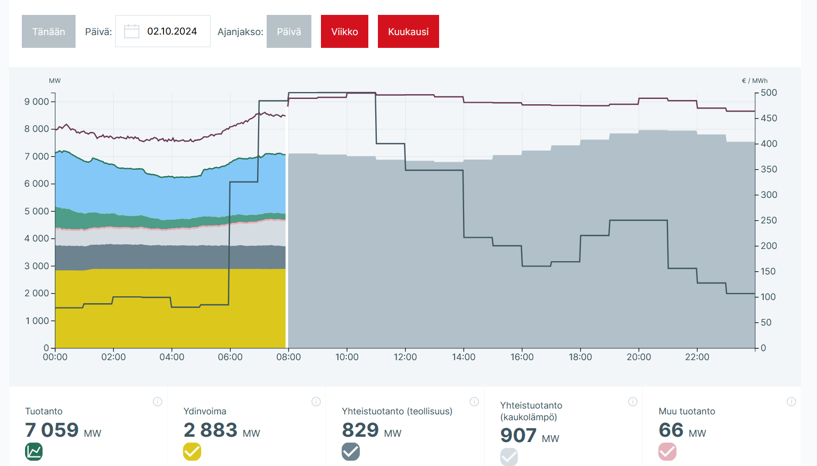Show info for Yhteistuotanto (teollisuus)
This screenshot has width=817, height=466.
pos(474,402)
